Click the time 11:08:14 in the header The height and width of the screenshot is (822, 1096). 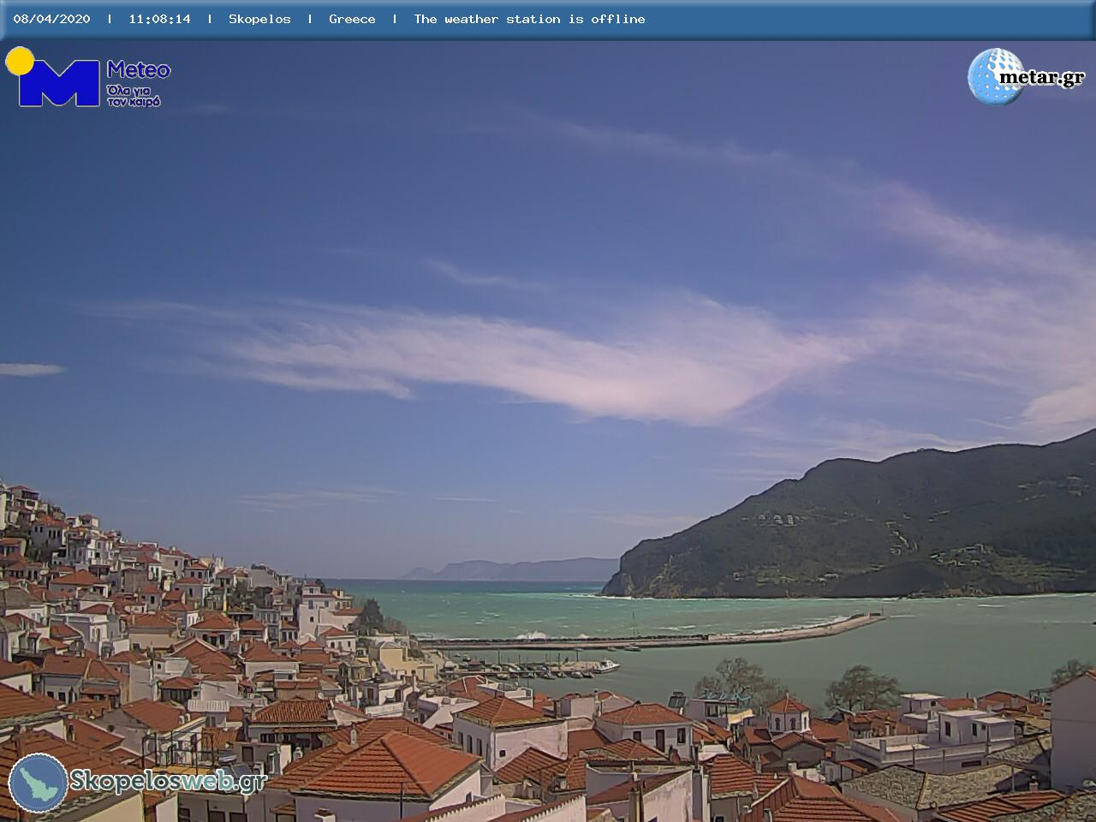coord(159,19)
